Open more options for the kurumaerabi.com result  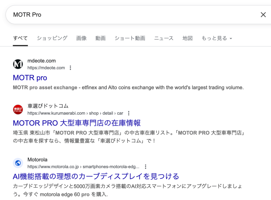[129, 113]
